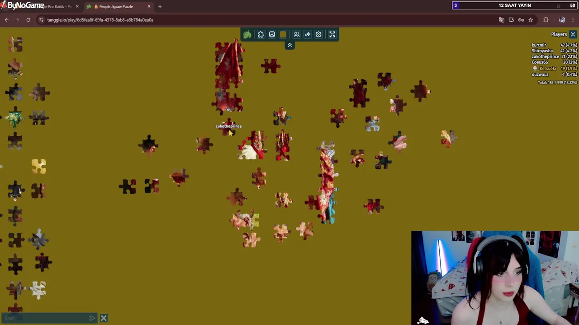
Task: Send the chat message arrow
Action: 92,318
